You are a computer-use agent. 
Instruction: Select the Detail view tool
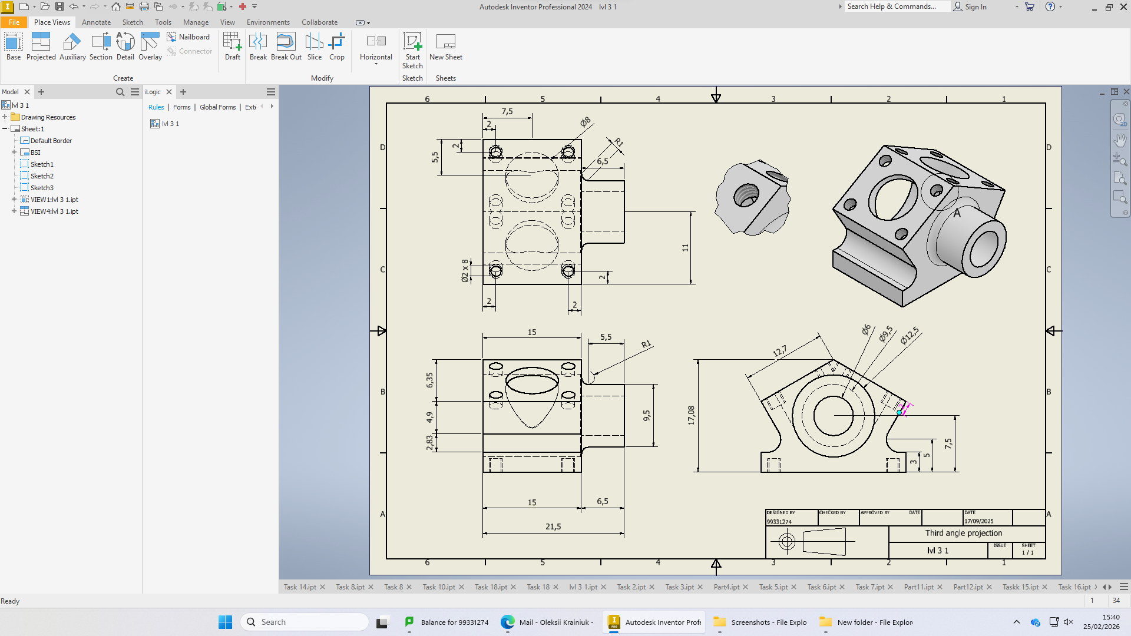125,47
